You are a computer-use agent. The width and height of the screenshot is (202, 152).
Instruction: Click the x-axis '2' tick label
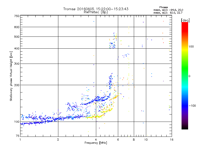58,140
